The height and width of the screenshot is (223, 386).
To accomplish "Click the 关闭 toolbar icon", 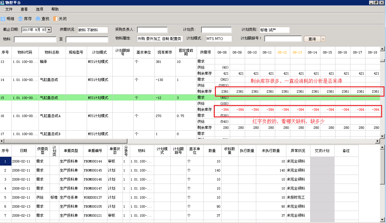I will [x=55, y=19].
